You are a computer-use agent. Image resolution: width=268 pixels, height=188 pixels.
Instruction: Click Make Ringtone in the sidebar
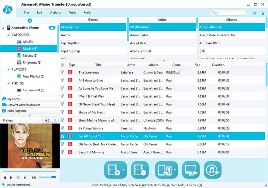[17, 111]
